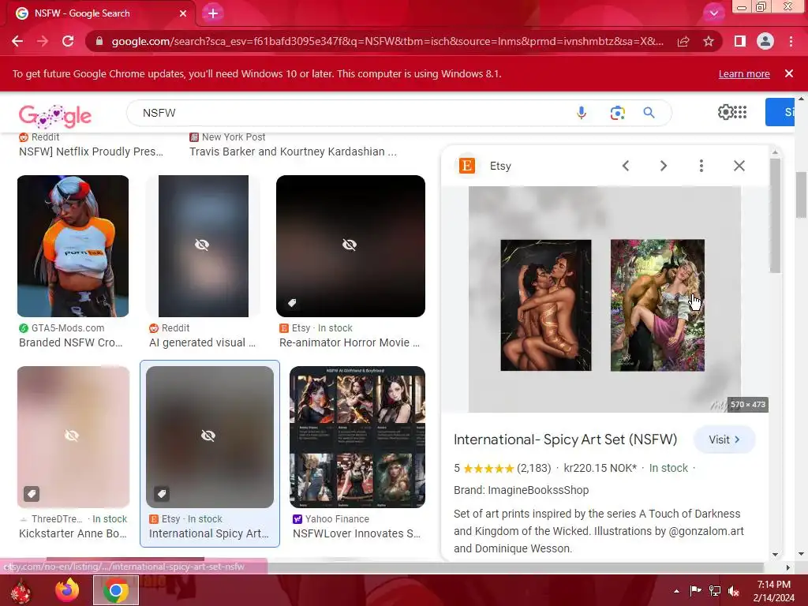Open NSFWLover Innovates S... result title
Image resolution: width=808 pixels, height=606 pixels.
coord(357,534)
